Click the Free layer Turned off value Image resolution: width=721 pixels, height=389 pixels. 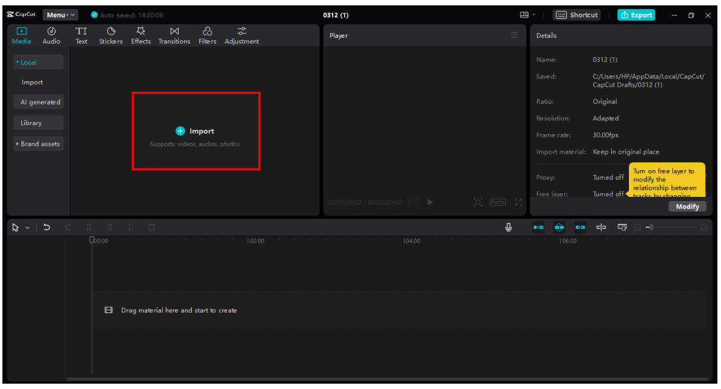tap(608, 194)
